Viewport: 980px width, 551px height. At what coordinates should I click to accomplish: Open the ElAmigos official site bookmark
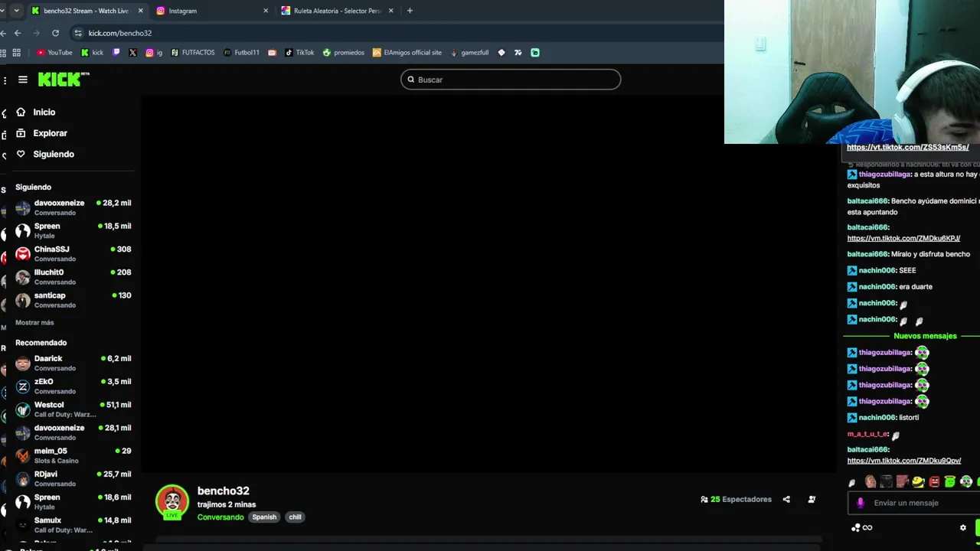(x=407, y=53)
